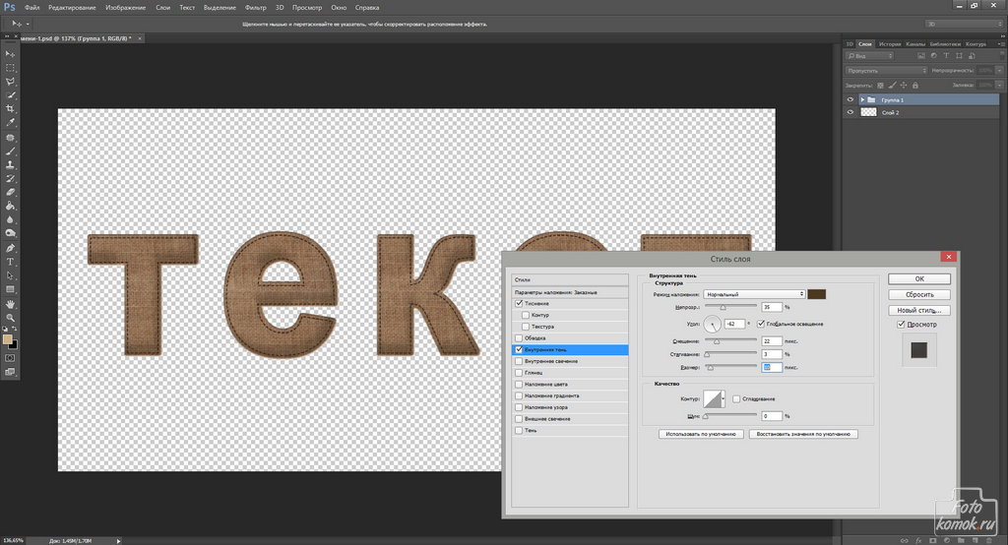Click the Новый стиль button
Viewport: 1008px width, 545px height.
click(919, 310)
